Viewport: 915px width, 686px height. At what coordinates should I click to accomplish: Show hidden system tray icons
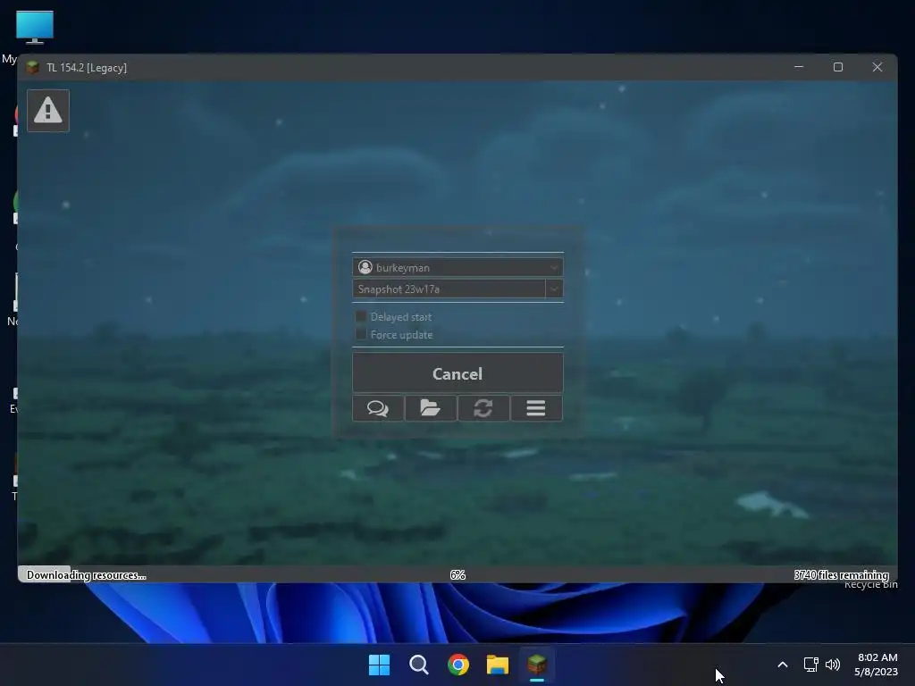click(x=783, y=665)
